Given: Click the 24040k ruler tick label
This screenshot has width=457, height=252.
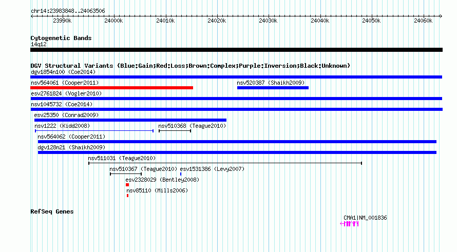Looking at the screenshot, I should pyautogui.click(x=320, y=21).
